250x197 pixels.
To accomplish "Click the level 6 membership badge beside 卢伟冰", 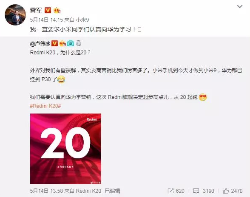I will coord(62,43).
